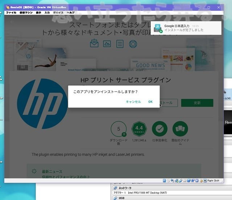Open the 表示 menu
This screenshot has height=200, width=232.
38,13
